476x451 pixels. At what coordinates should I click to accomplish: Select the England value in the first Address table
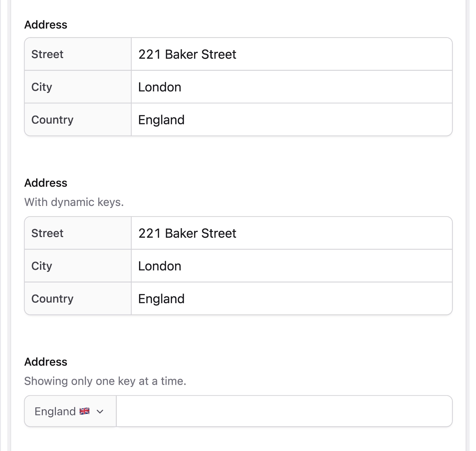click(161, 120)
